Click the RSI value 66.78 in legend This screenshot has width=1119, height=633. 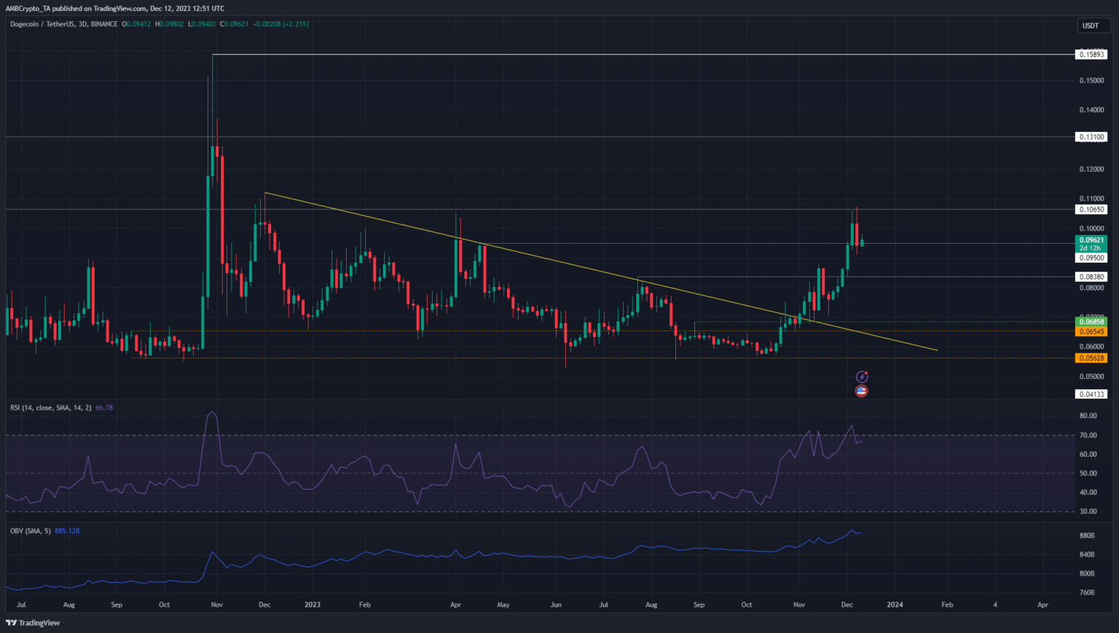[x=104, y=407]
